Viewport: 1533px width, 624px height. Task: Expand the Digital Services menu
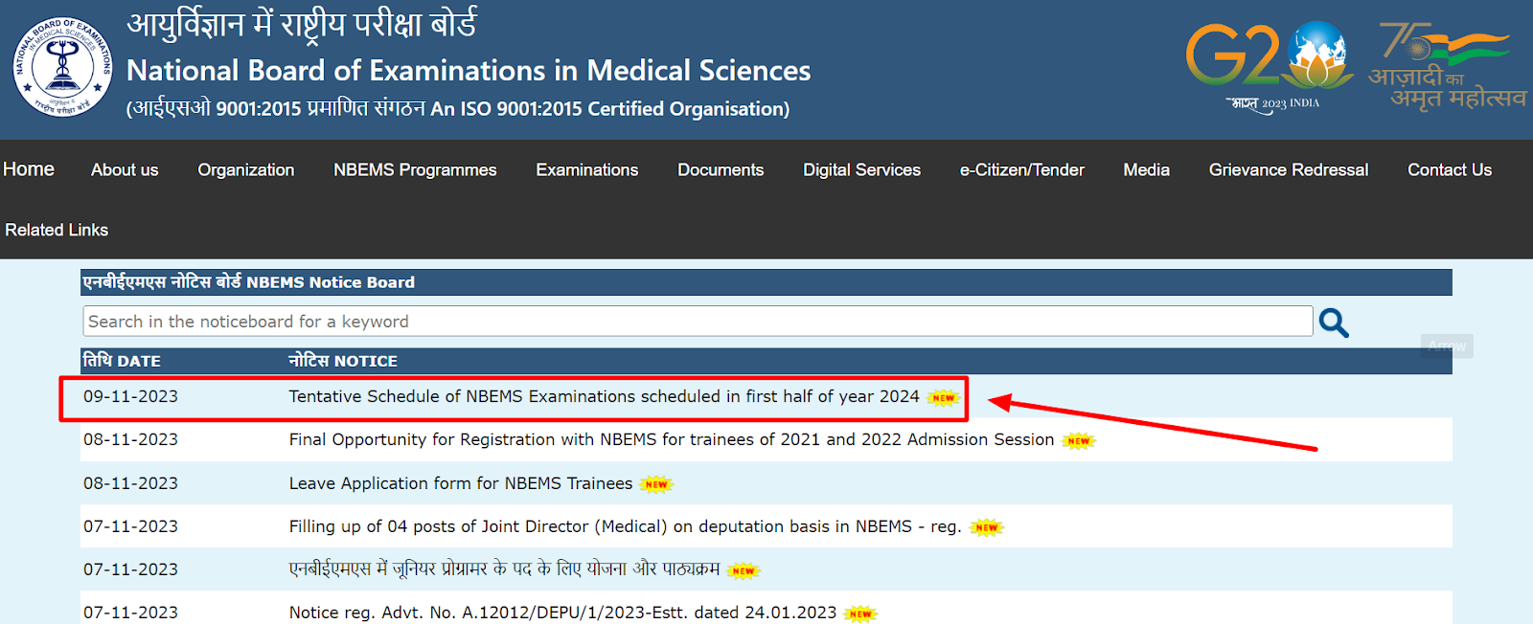pyautogui.click(x=861, y=170)
